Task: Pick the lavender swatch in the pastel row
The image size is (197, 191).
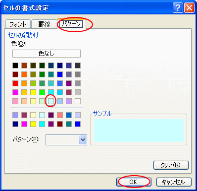Action: point(69,101)
